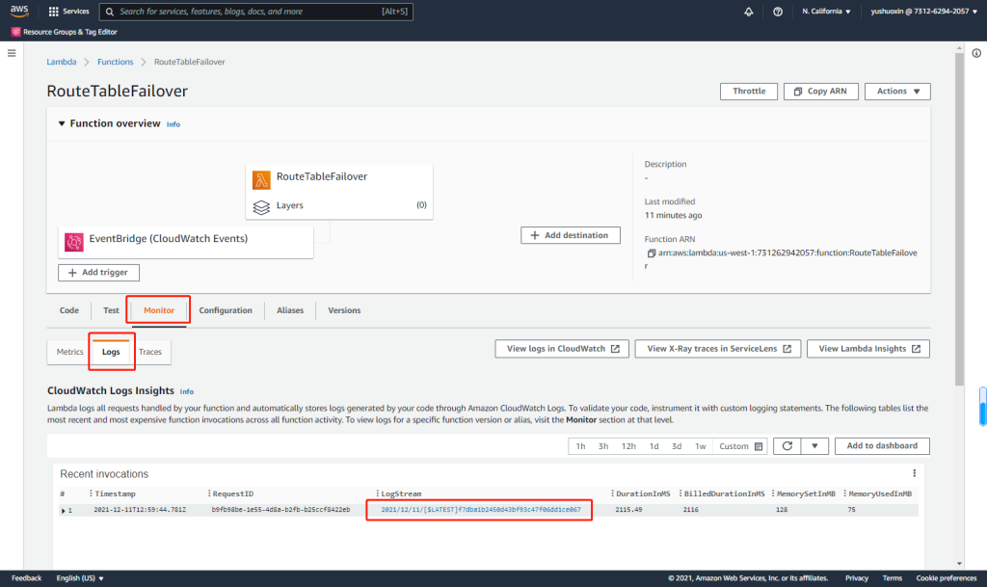Select the 1w time range
Viewport: 987px width, 587px height.
(701, 446)
